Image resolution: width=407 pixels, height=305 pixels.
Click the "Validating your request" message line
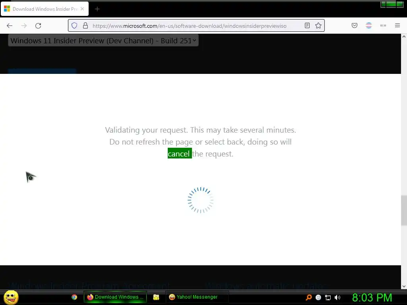tap(200, 130)
